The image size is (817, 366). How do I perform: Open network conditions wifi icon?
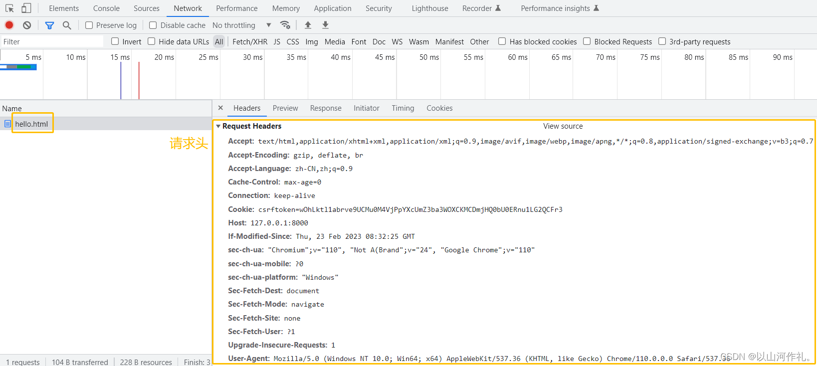[x=285, y=25]
